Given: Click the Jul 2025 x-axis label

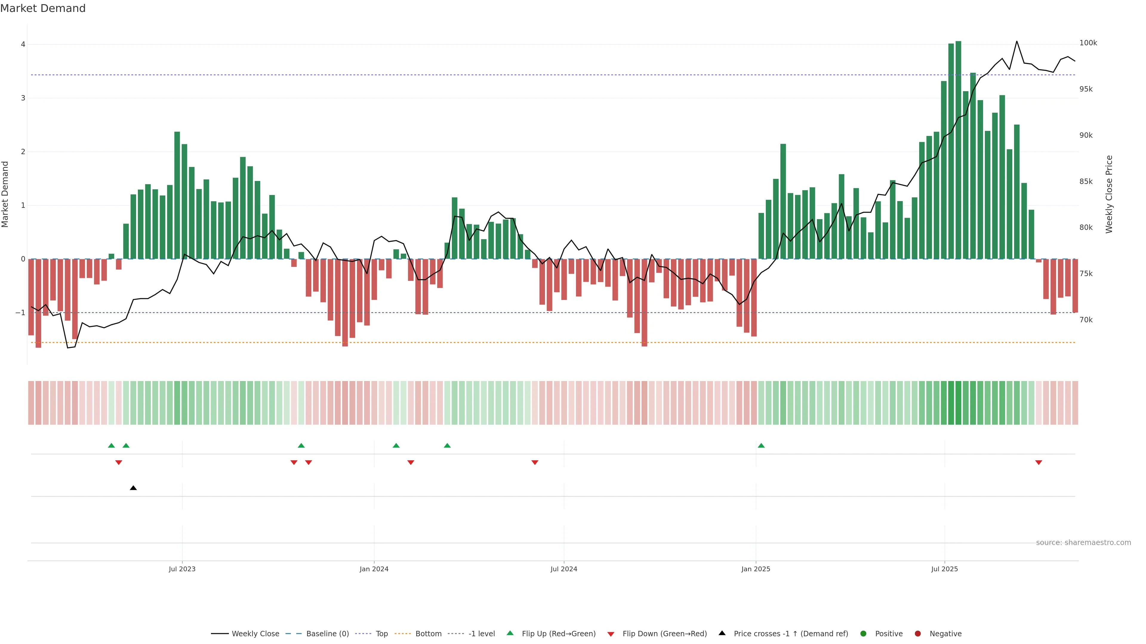Looking at the screenshot, I should pyautogui.click(x=944, y=569).
